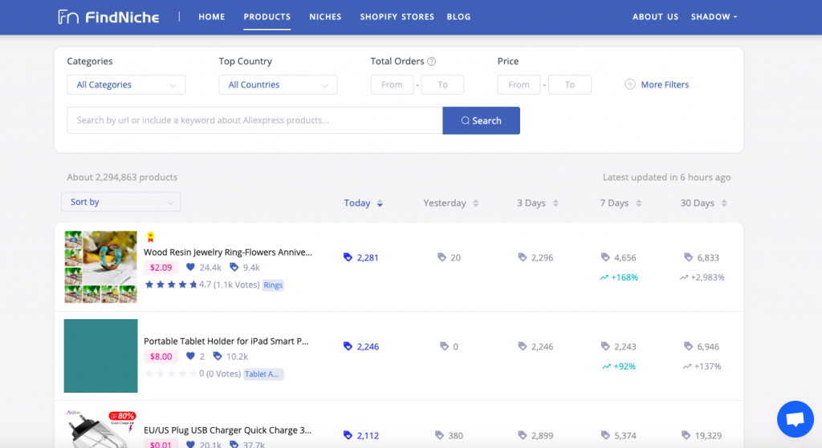Click the gold award badge on Wood Resin Ring
Screen dimensions: 822x448
point(150,236)
